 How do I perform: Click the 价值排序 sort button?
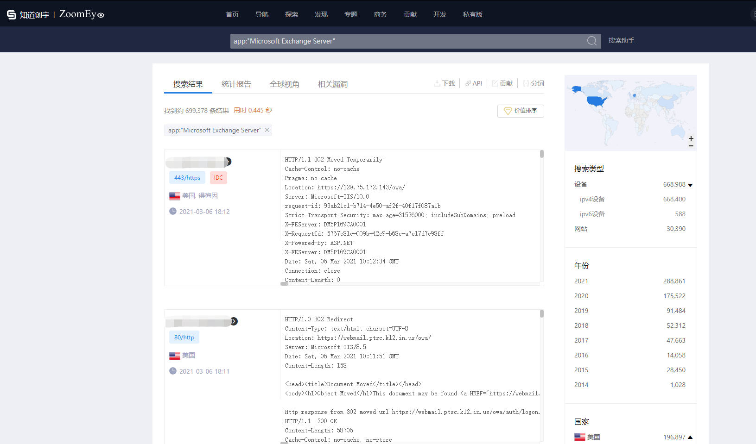point(521,111)
